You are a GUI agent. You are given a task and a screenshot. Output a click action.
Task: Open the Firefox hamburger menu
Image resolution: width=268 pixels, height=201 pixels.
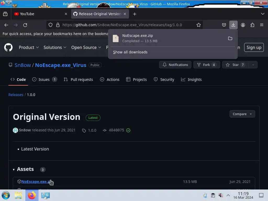(x=262, y=25)
